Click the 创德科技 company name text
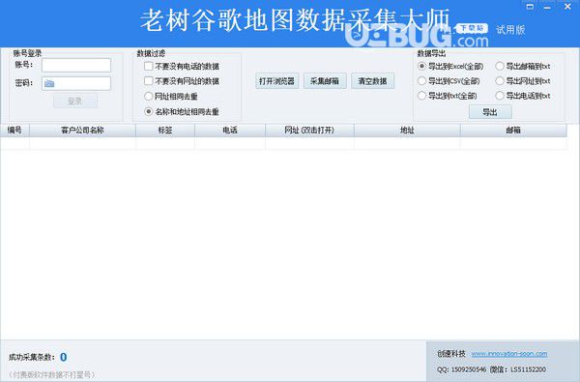Image resolution: width=580 pixels, height=382 pixels. [451, 354]
